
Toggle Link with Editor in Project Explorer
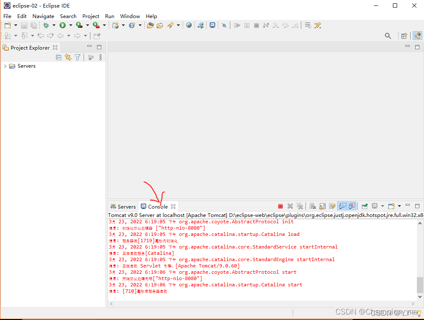68,57
